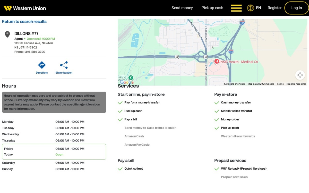Go to Register page
This screenshot has width=309, height=193.
pyautogui.click(x=274, y=8)
